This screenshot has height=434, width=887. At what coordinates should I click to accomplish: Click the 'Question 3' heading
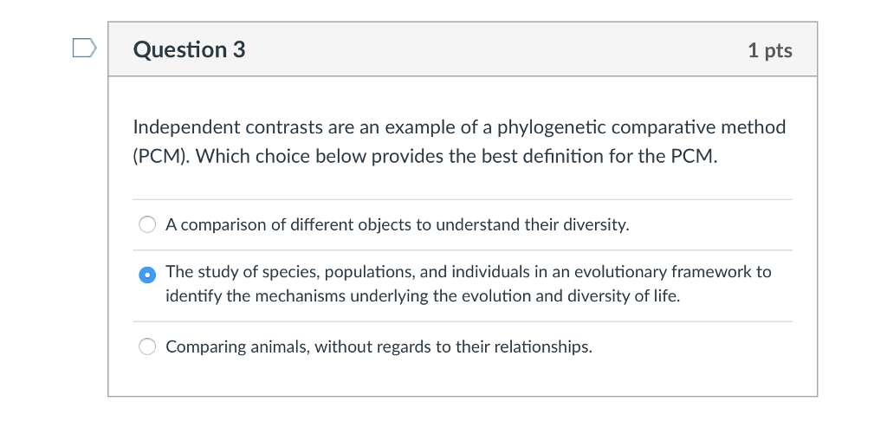coord(190,49)
